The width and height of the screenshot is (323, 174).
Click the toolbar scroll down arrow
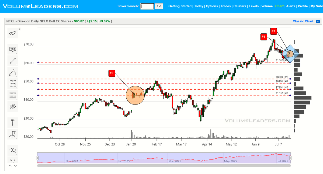[x=15, y=166]
